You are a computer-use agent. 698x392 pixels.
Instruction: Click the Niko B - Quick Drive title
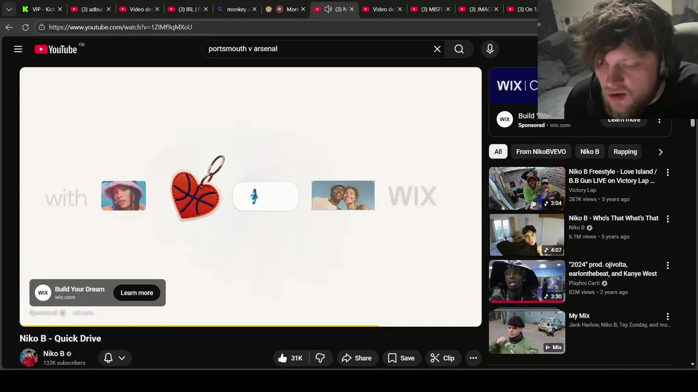click(x=61, y=339)
